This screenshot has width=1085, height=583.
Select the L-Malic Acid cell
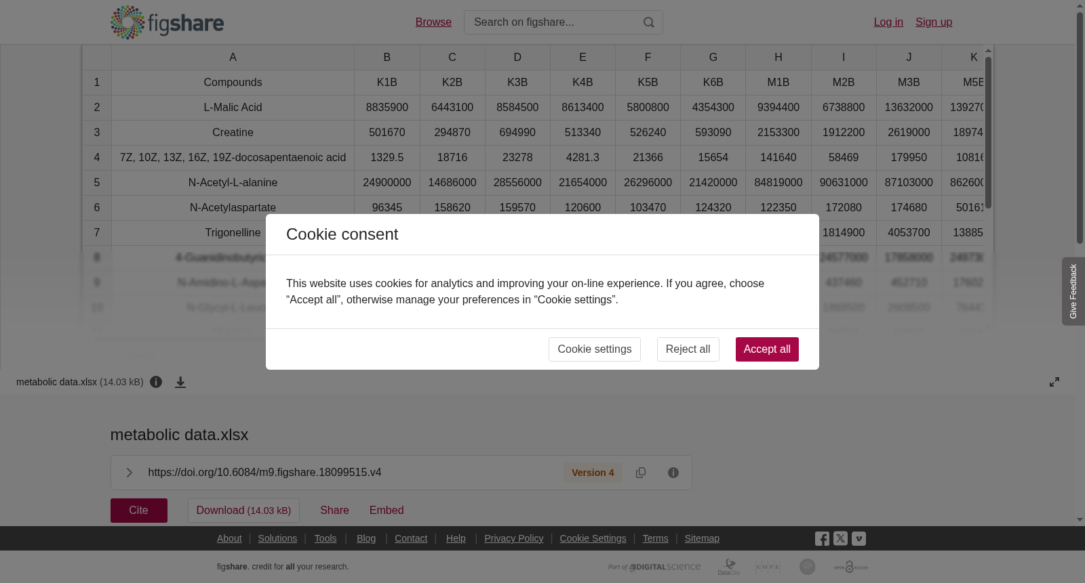pos(233,108)
